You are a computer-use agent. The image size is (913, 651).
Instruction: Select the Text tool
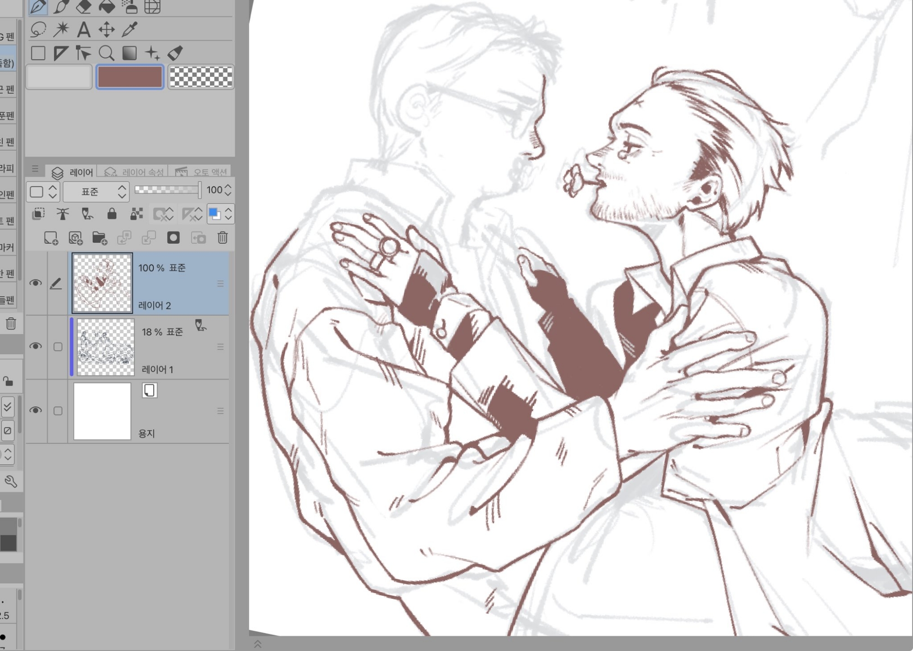pos(84,30)
